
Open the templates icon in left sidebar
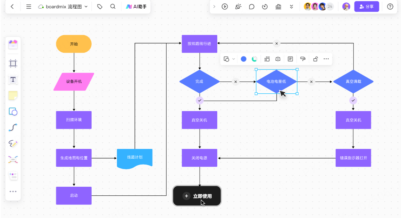coord(13,44)
